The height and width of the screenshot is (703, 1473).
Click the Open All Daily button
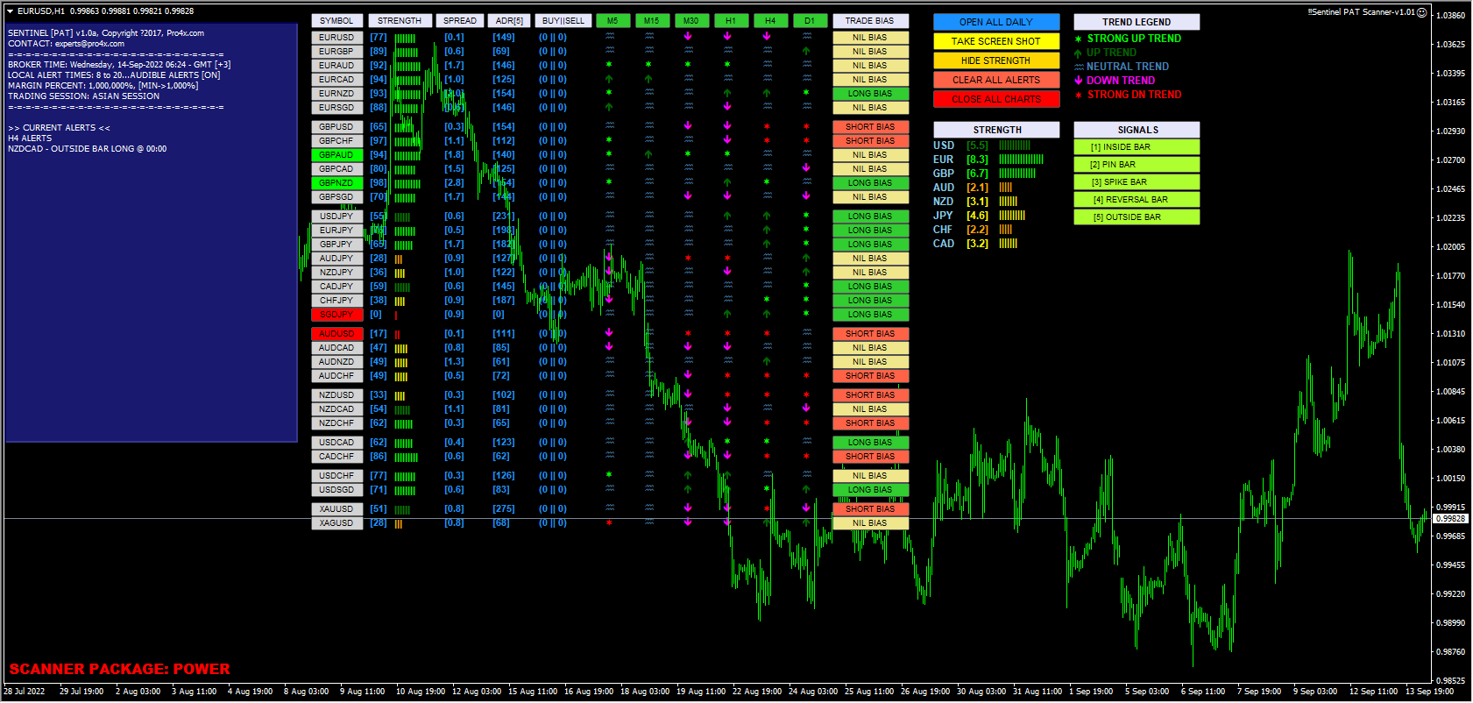(x=995, y=22)
